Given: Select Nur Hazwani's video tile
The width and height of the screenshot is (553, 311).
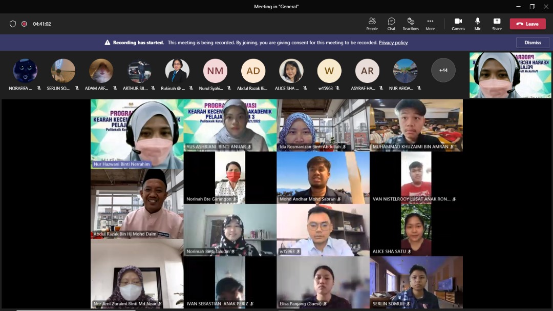Looking at the screenshot, I should 137,133.
